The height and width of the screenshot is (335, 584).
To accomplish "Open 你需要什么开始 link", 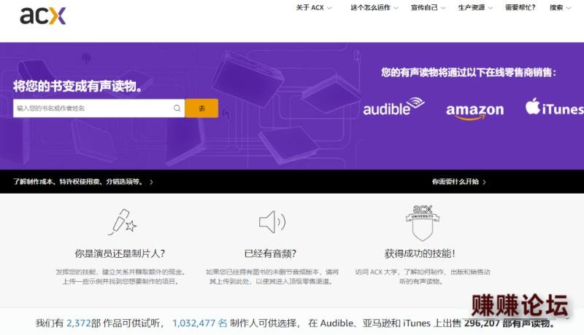I will point(455,181).
